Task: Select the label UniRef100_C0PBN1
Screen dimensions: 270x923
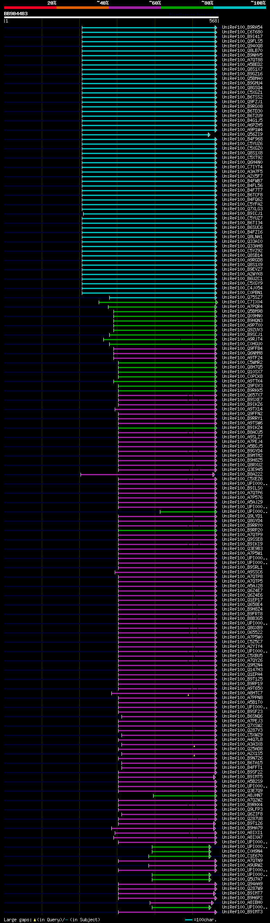Action: coord(242,293)
